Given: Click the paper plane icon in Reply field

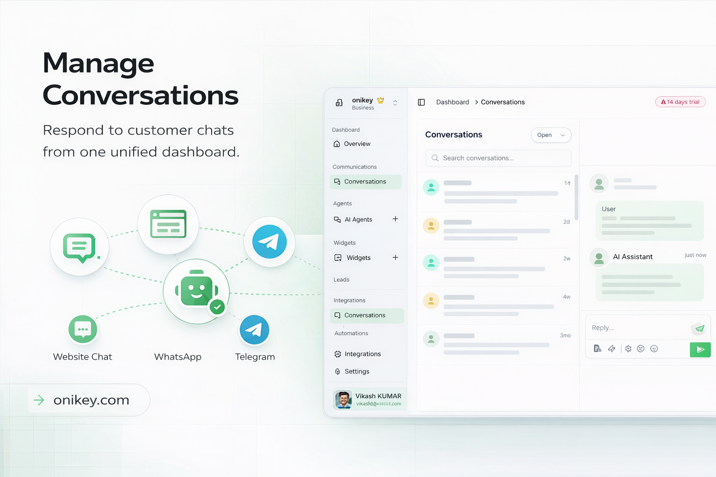Looking at the screenshot, I should [x=699, y=328].
